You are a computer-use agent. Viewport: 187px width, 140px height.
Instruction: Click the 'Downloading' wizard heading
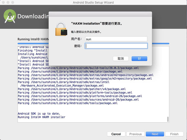(x=33, y=16)
